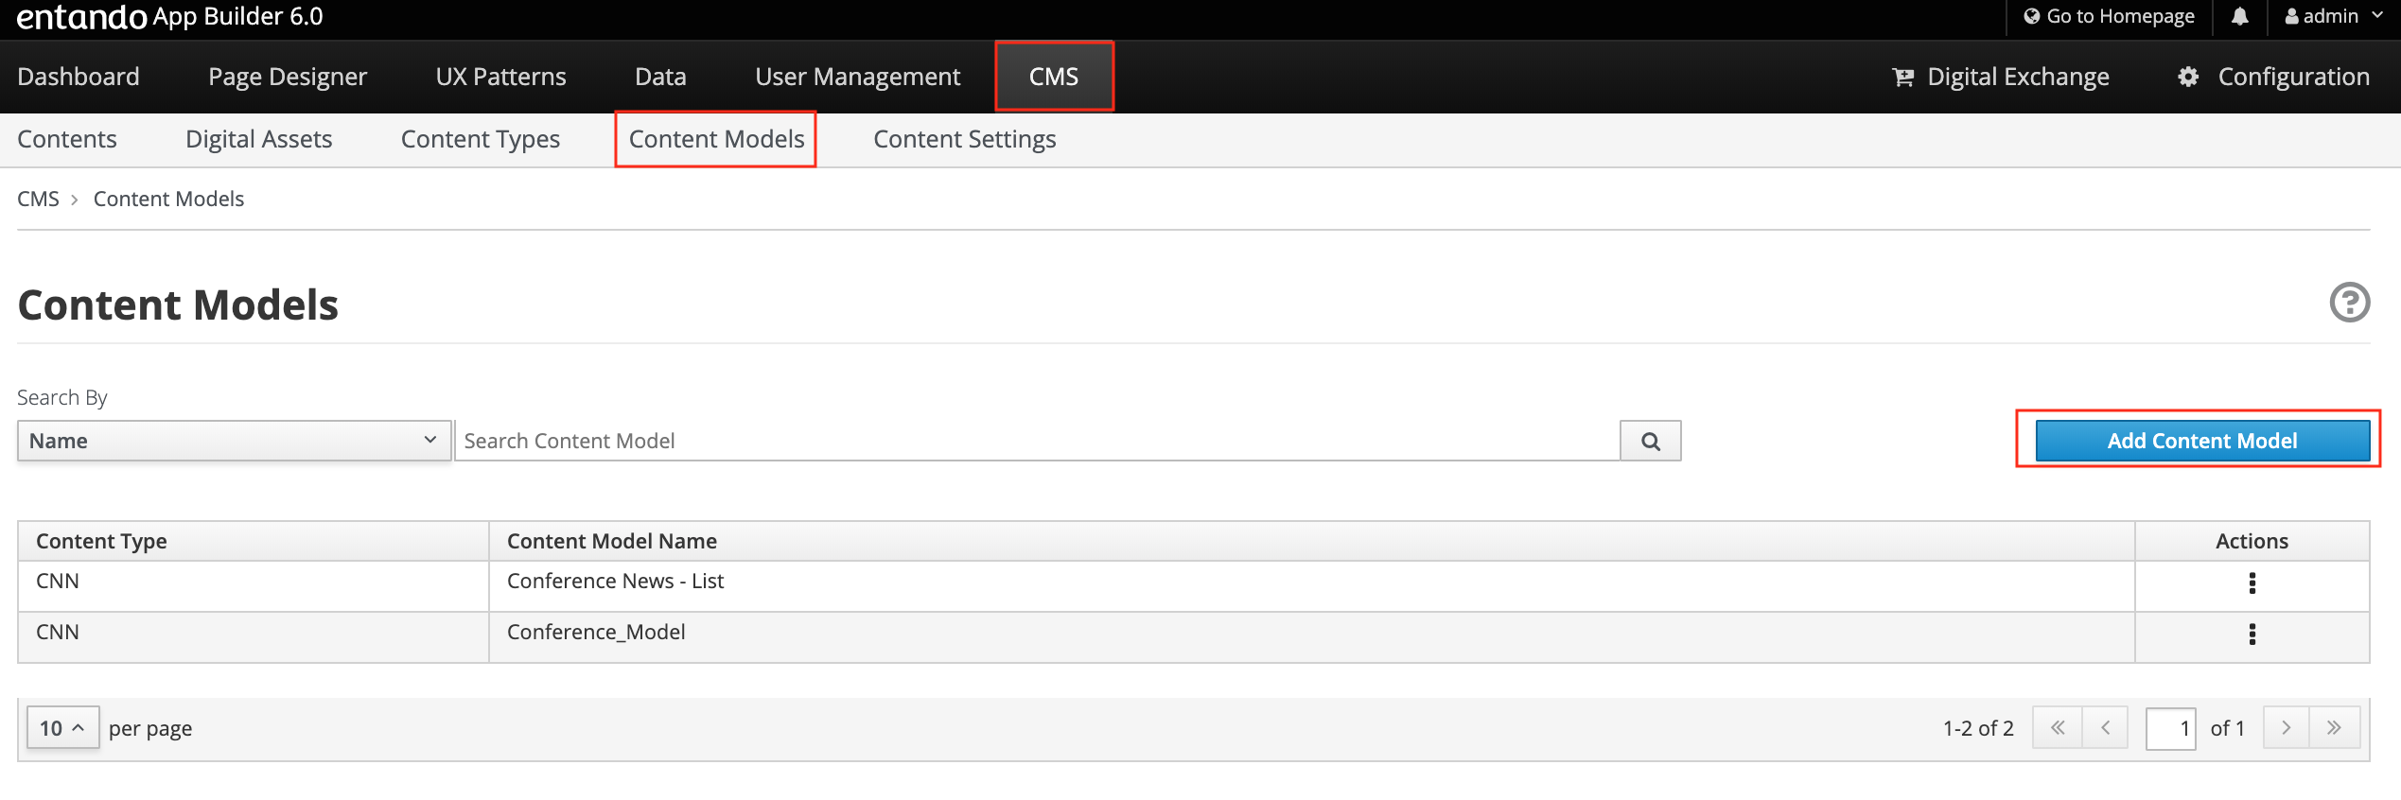Open Digital Exchange via cart icon
2401x800 pixels.
coord(1902,78)
